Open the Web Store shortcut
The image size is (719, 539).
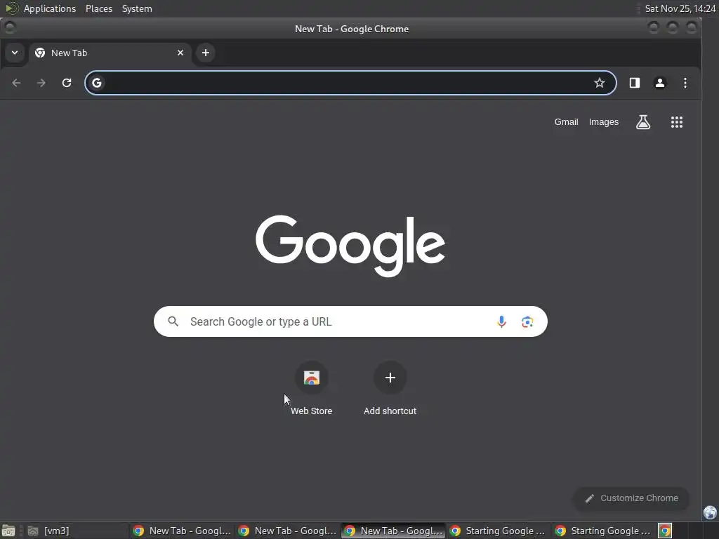(x=311, y=389)
